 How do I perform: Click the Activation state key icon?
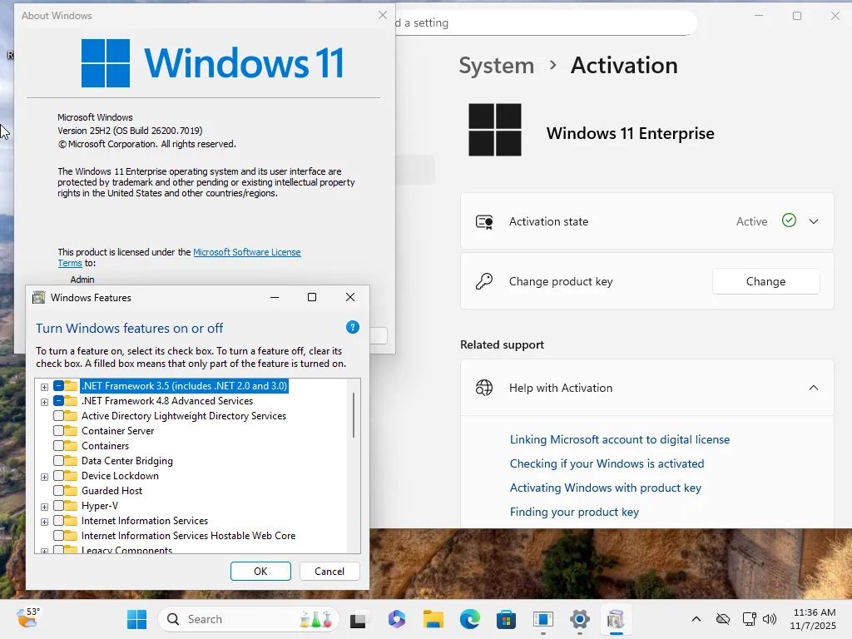[x=483, y=221]
